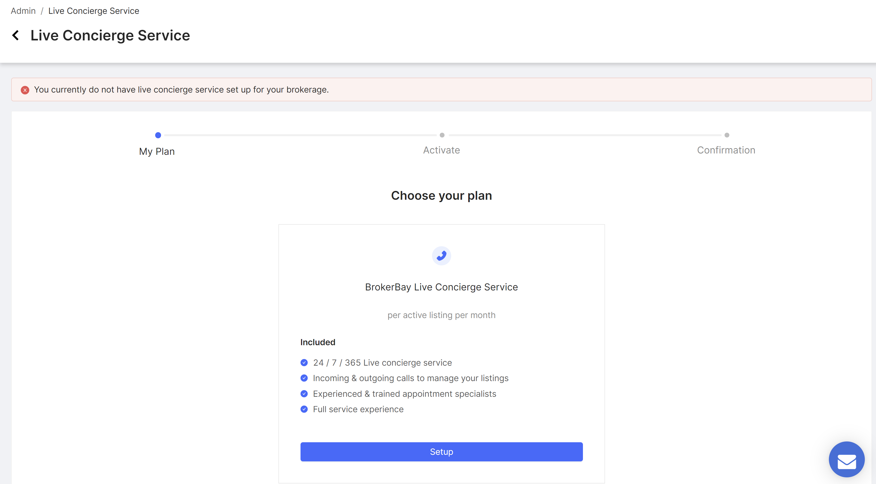This screenshot has height=484, width=876.
Task: Click the BrokerBay Live Concierge Service title
Action: coord(441,287)
